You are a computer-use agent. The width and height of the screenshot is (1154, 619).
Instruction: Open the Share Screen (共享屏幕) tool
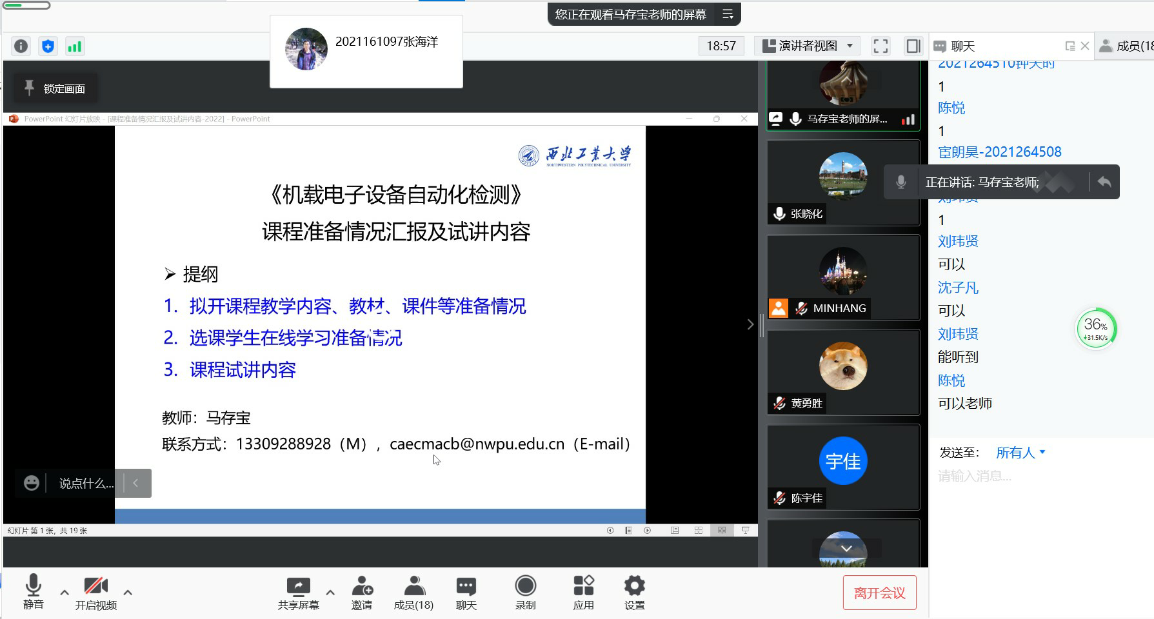tap(298, 593)
